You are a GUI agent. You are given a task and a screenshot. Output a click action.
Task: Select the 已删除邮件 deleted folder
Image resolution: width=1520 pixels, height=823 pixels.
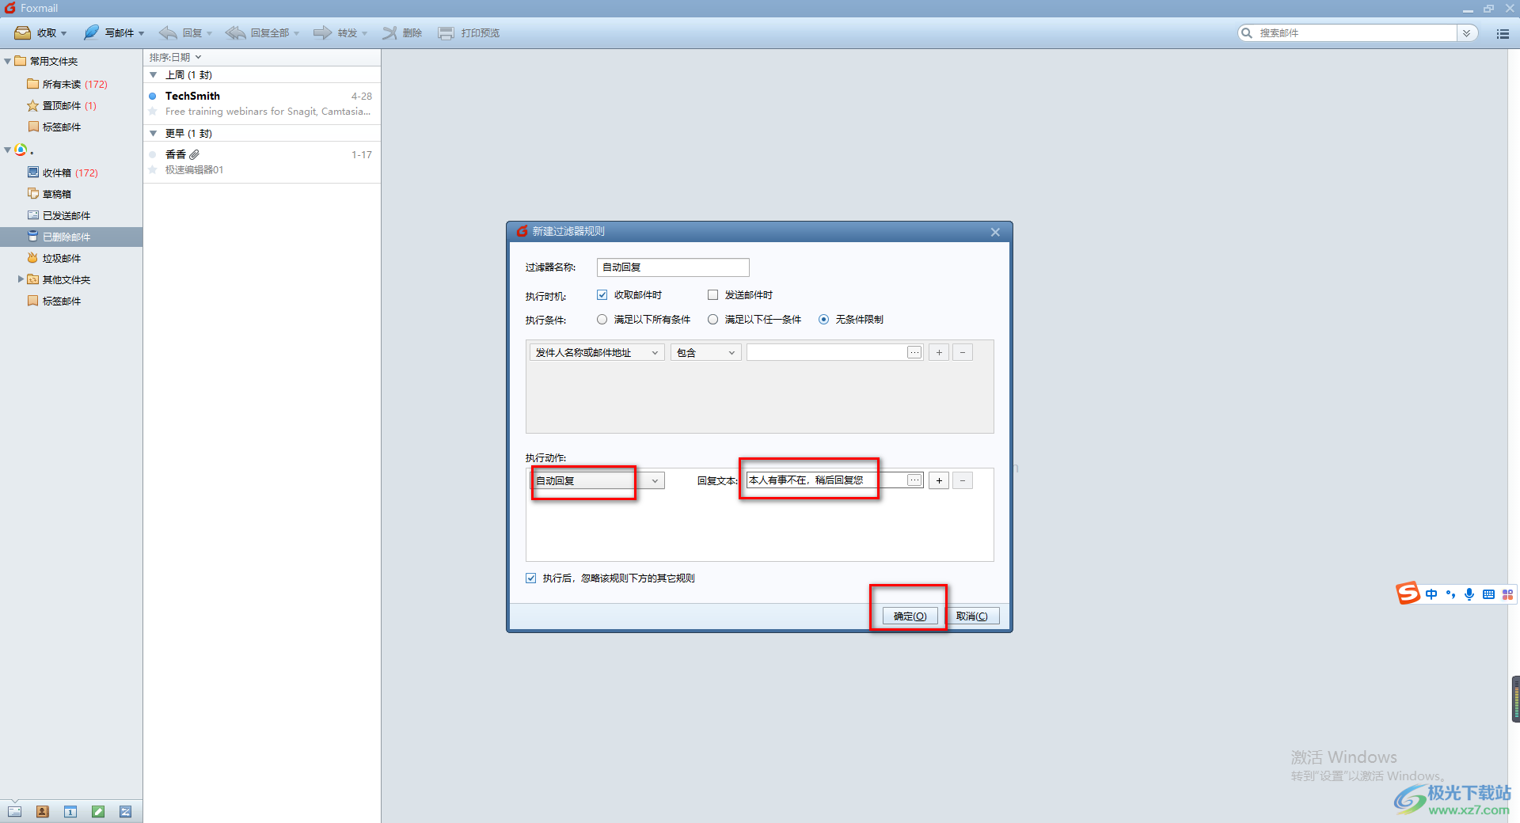pos(71,237)
